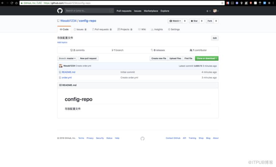Open footer About link
This screenshot has width=276, height=167.
pyautogui.click(x=216, y=138)
